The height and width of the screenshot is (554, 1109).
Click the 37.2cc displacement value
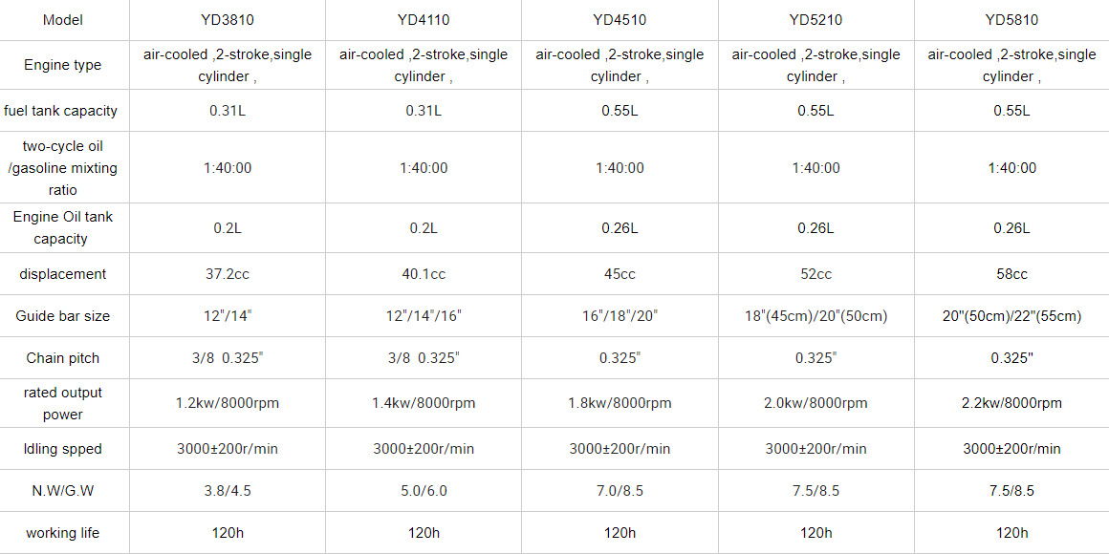228,274
